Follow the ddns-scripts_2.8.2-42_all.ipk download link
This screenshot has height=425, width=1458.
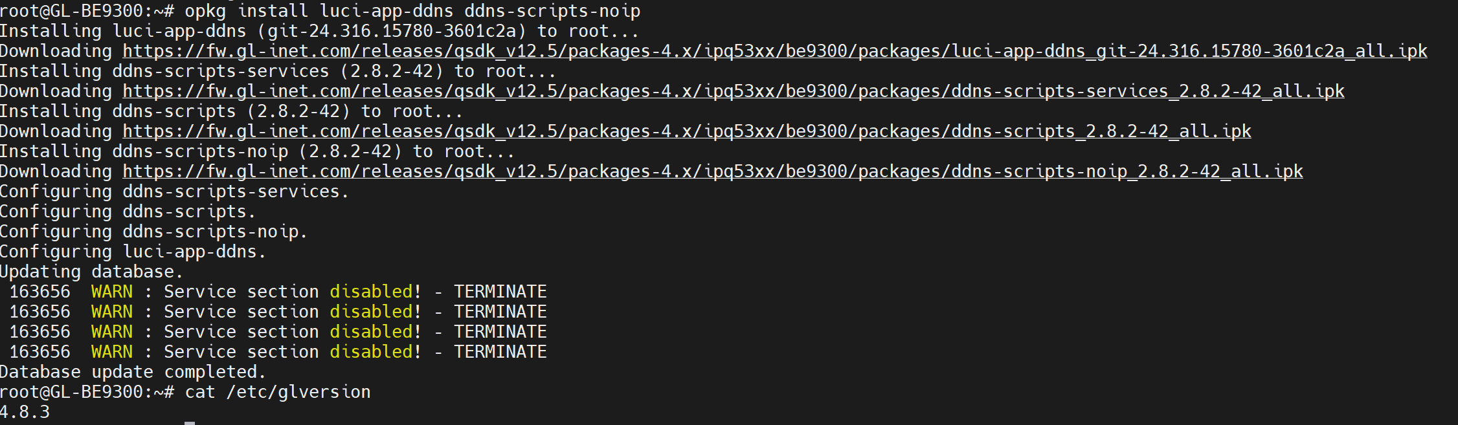coord(686,131)
